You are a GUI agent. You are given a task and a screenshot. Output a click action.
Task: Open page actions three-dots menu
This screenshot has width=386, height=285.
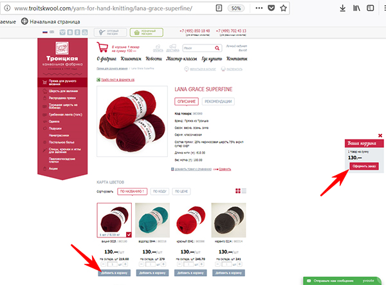tap(259, 8)
